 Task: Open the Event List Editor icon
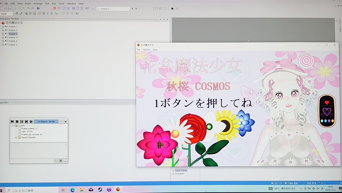tap(78, 8)
